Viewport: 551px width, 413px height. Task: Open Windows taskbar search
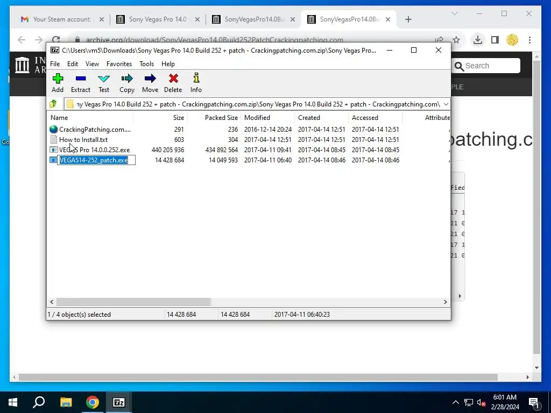pyautogui.click(x=39, y=402)
